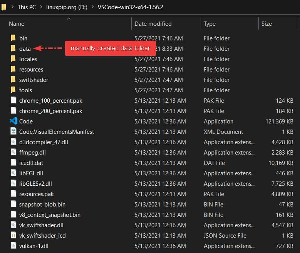Select chrome_100_percent.pak file name
The image size is (300, 253).
tap(51, 101)
